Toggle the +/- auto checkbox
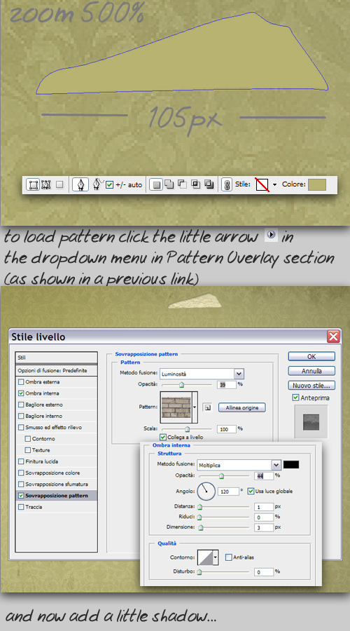The image size is (350, 631). coord(109,185)
